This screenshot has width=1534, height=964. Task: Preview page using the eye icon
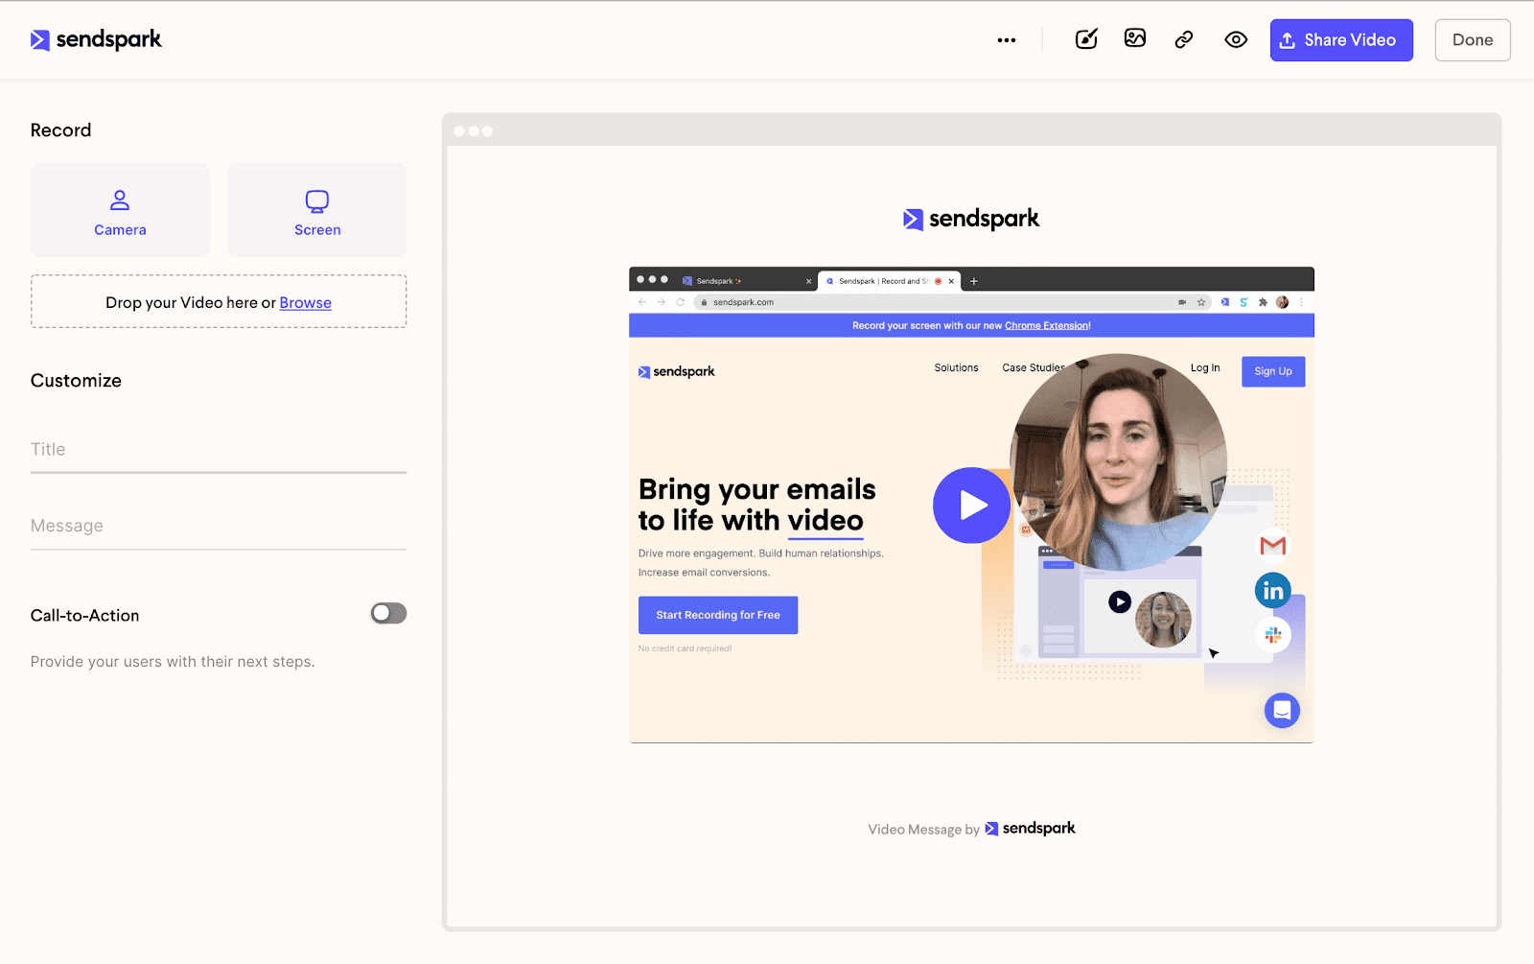point(1236,39)
